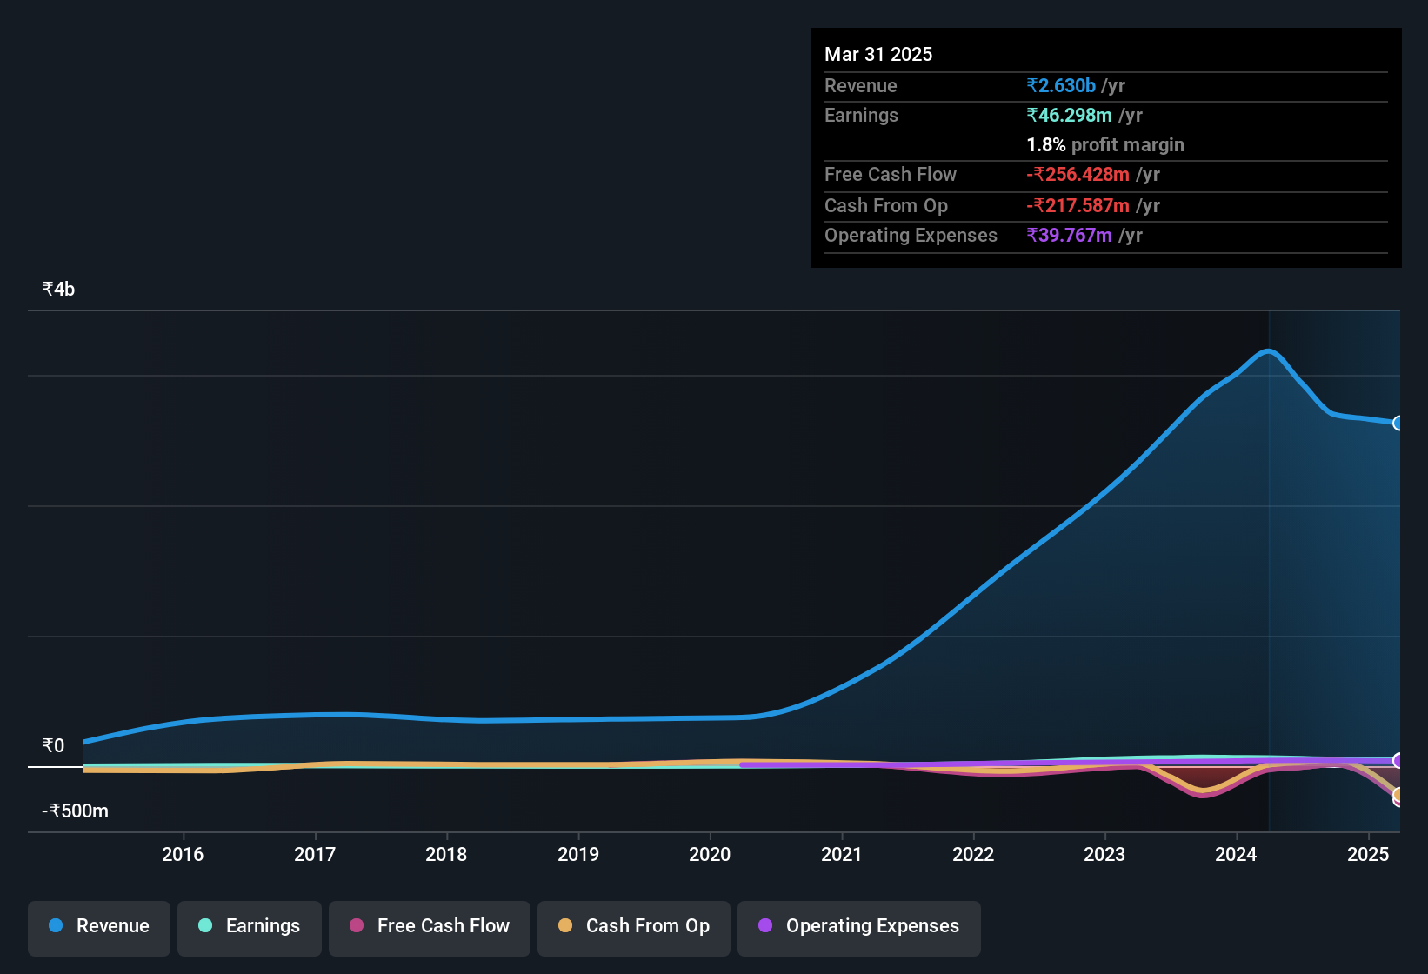Click the 2023 x-axis label
The height and width of the screenshot is (974, 1428).
click(x=1104, y=854)
